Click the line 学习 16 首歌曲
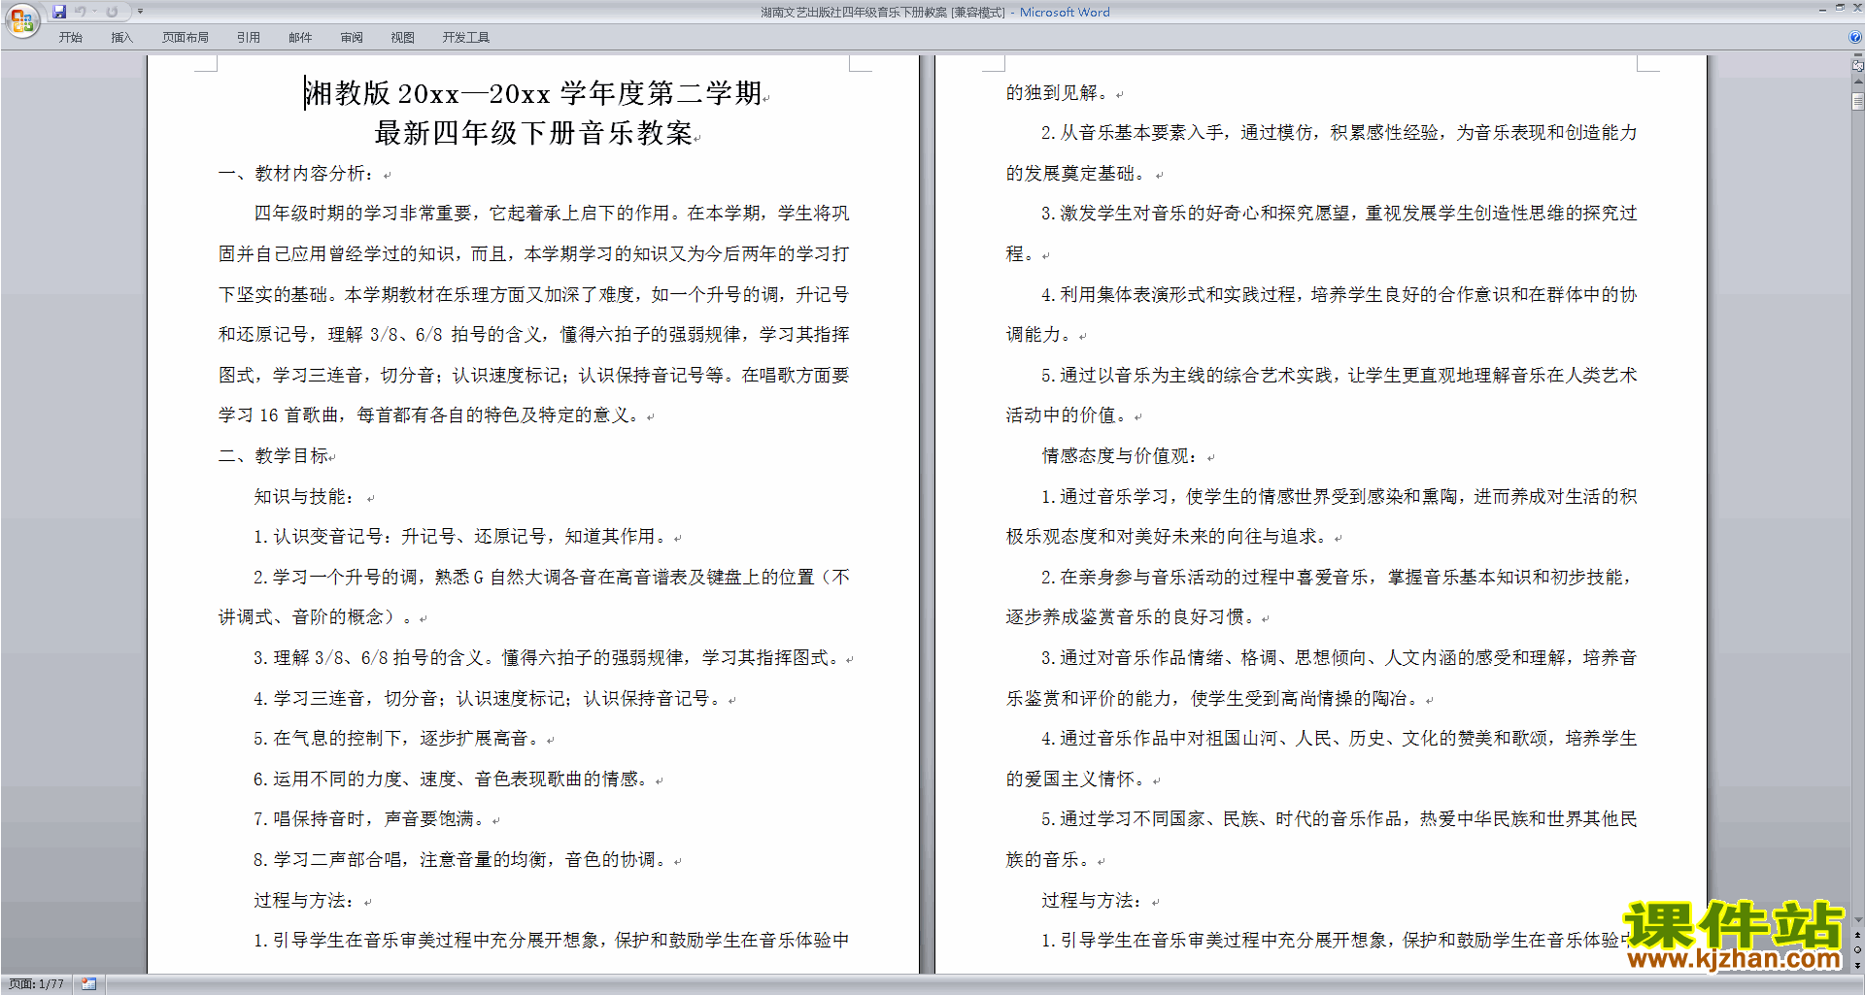The image size is (1865, 995). click(428, 415)
